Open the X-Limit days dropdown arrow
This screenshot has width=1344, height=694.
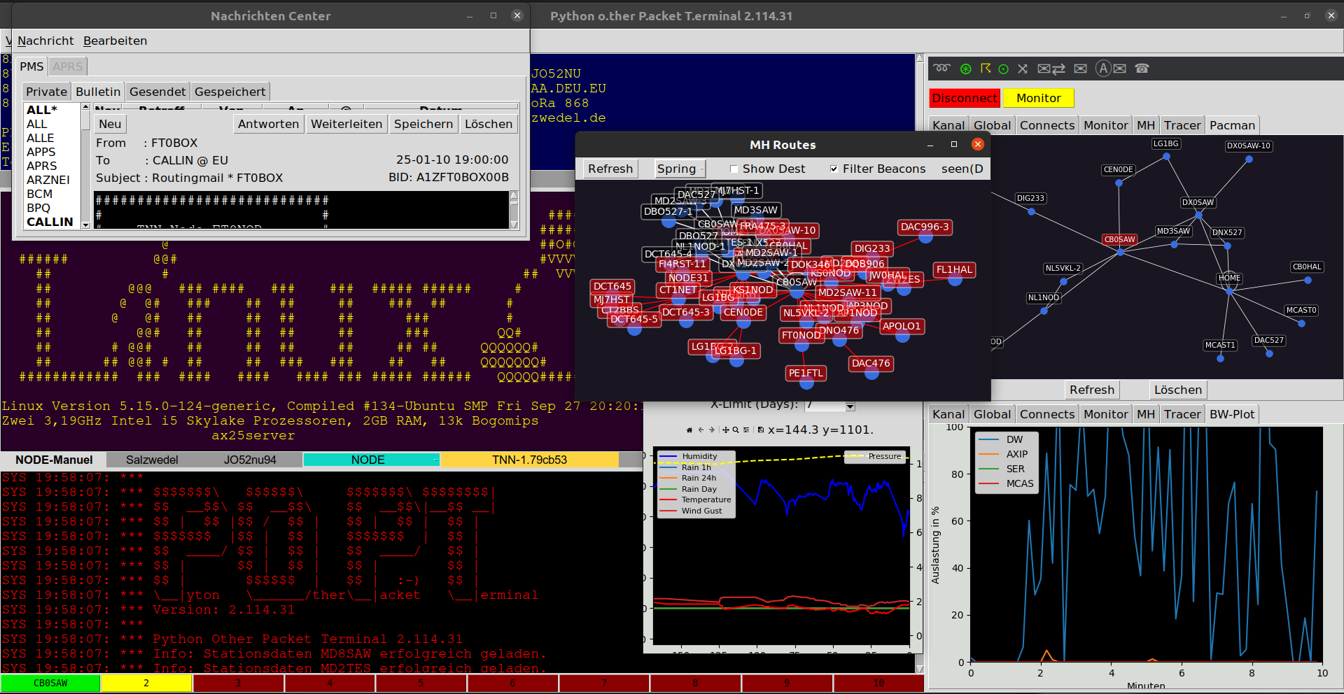coord(850,406)
